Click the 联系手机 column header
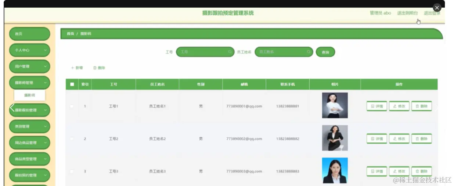This screenshot has height=186, width=454. (288, 85)
